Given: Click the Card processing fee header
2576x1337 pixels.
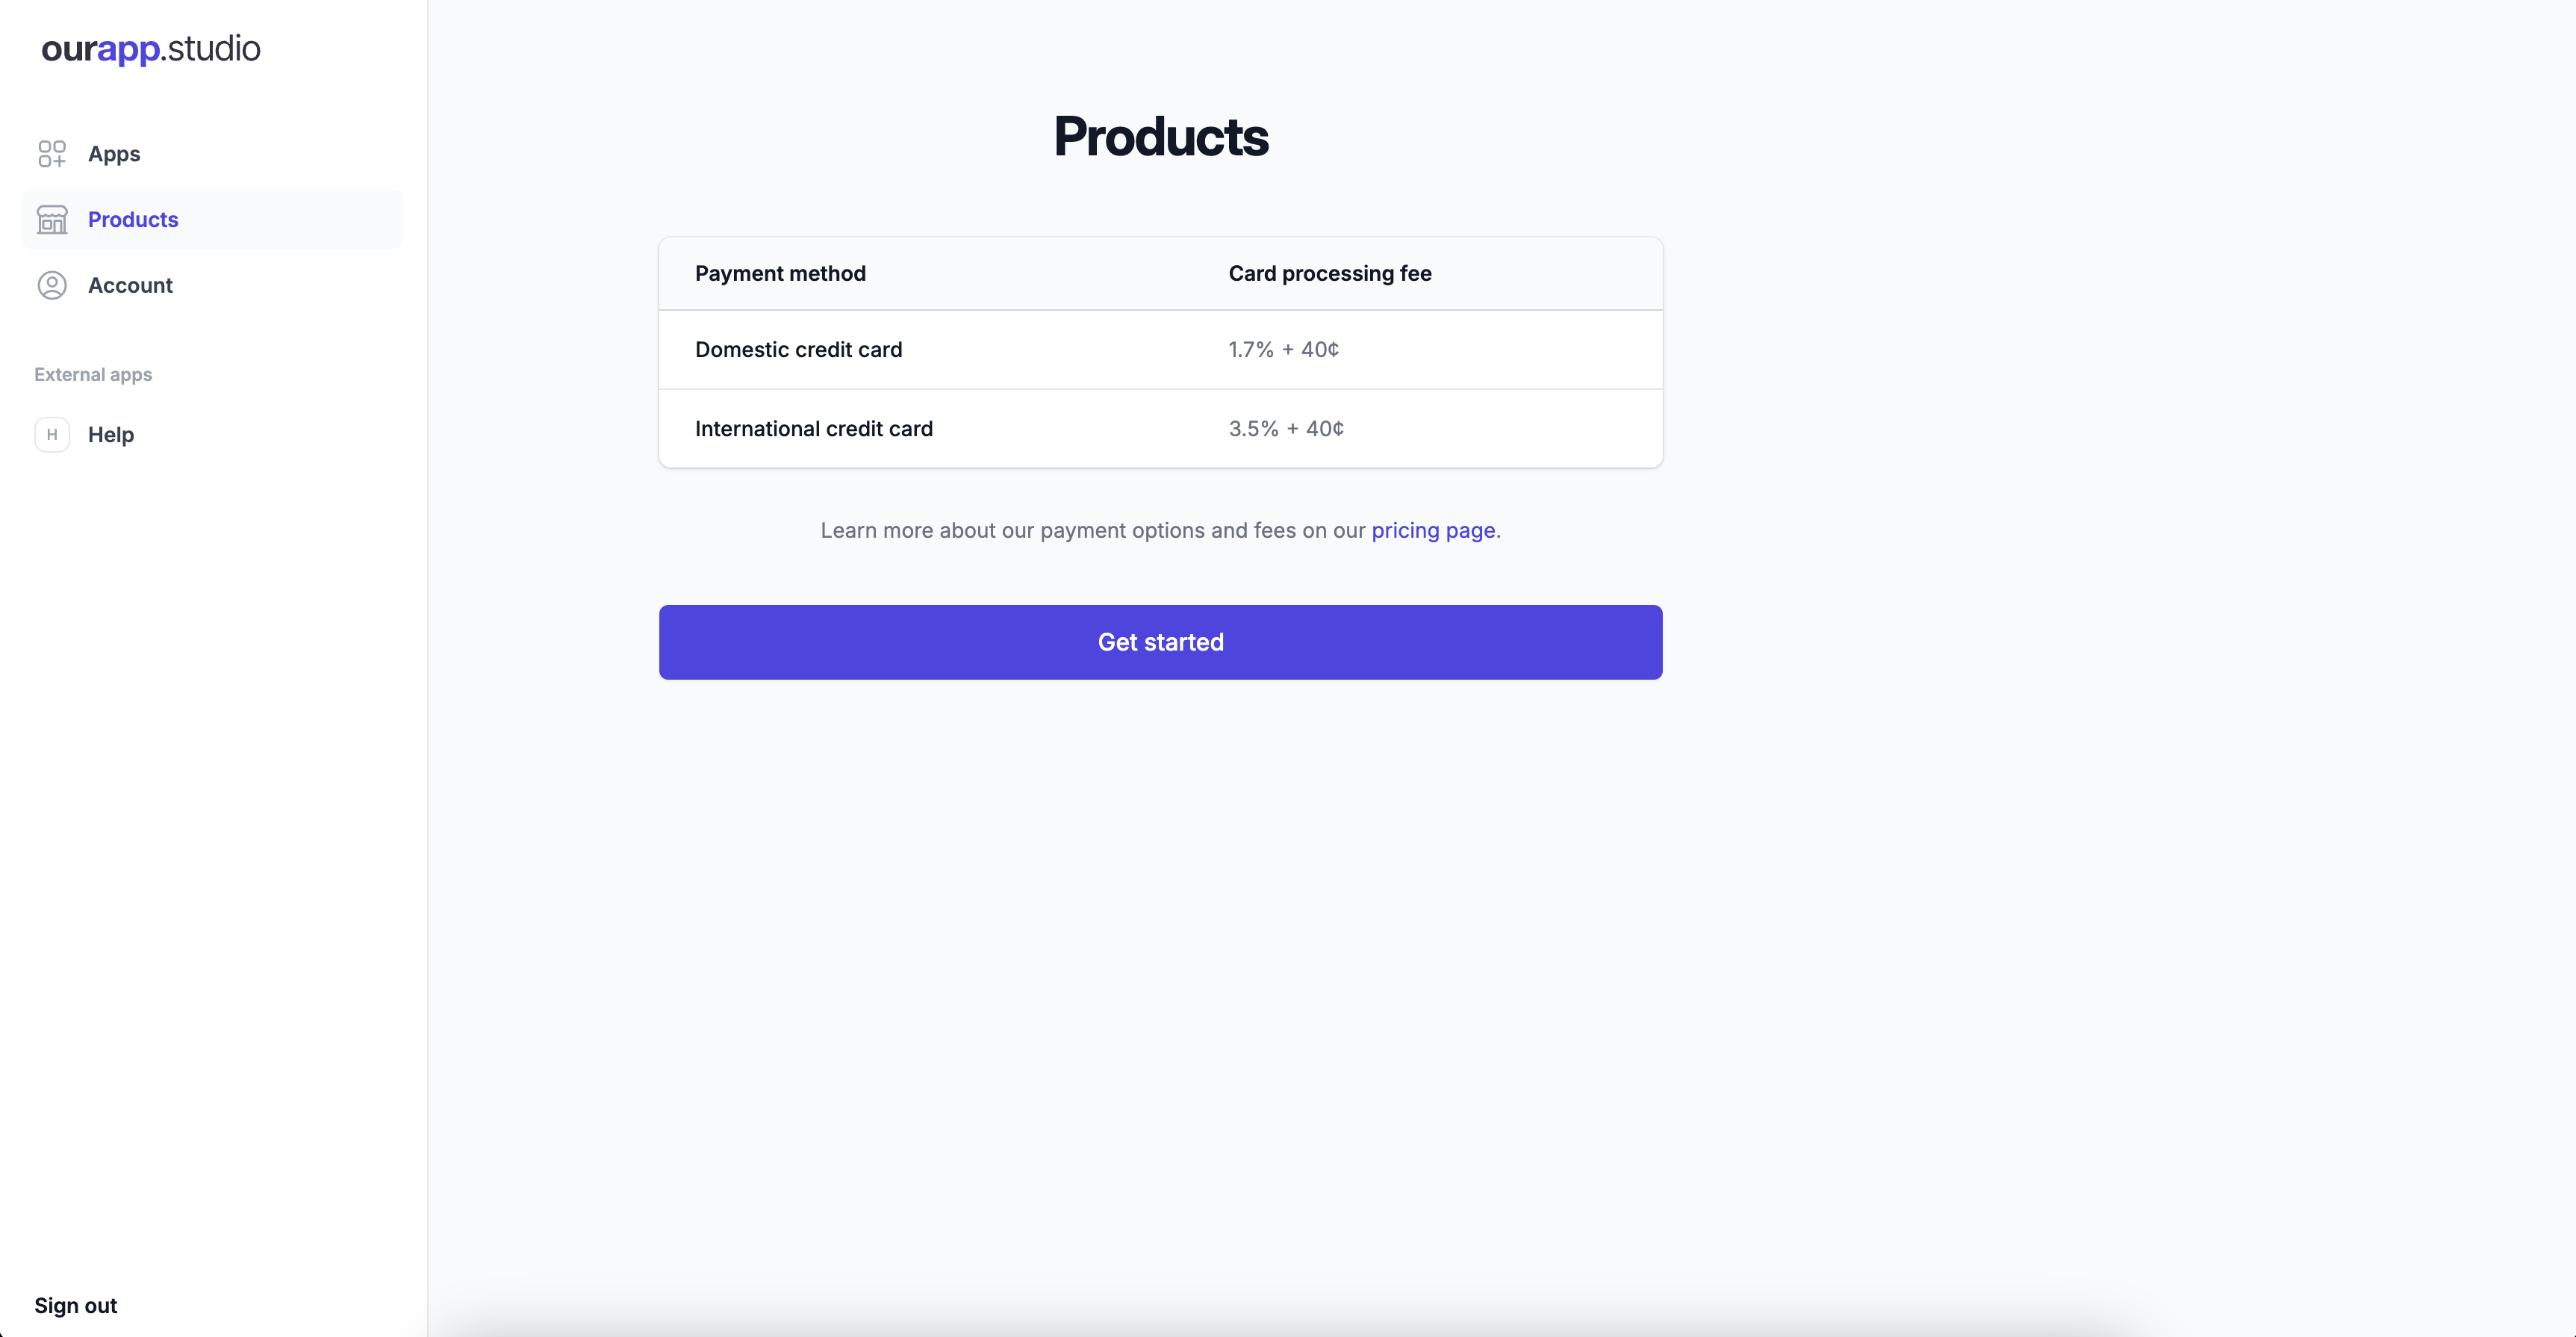Looking at the screenshot, I should pos(1330,274).
